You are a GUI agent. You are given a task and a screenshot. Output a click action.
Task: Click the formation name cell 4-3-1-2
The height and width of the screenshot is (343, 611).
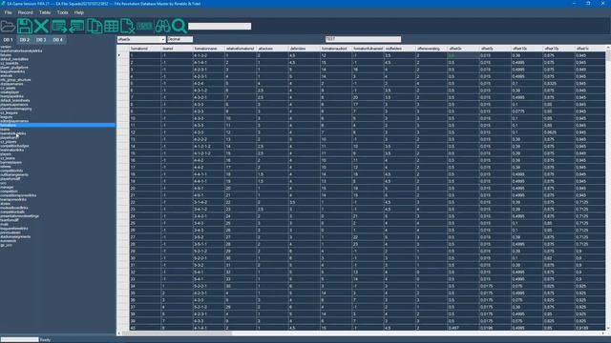(x=209, y=91)
